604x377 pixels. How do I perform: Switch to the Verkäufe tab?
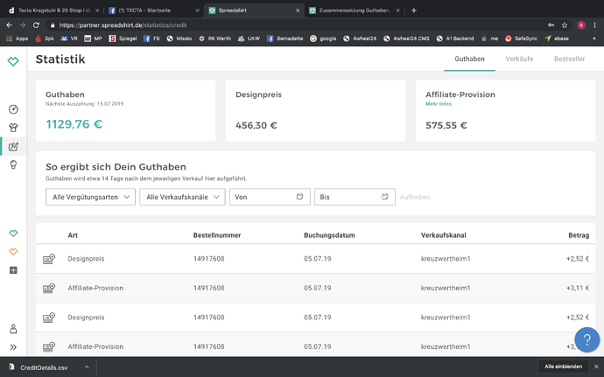(x=519, y=59)
